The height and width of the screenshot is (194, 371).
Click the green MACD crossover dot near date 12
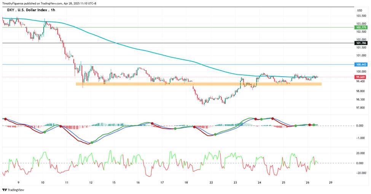pos(92,143)
